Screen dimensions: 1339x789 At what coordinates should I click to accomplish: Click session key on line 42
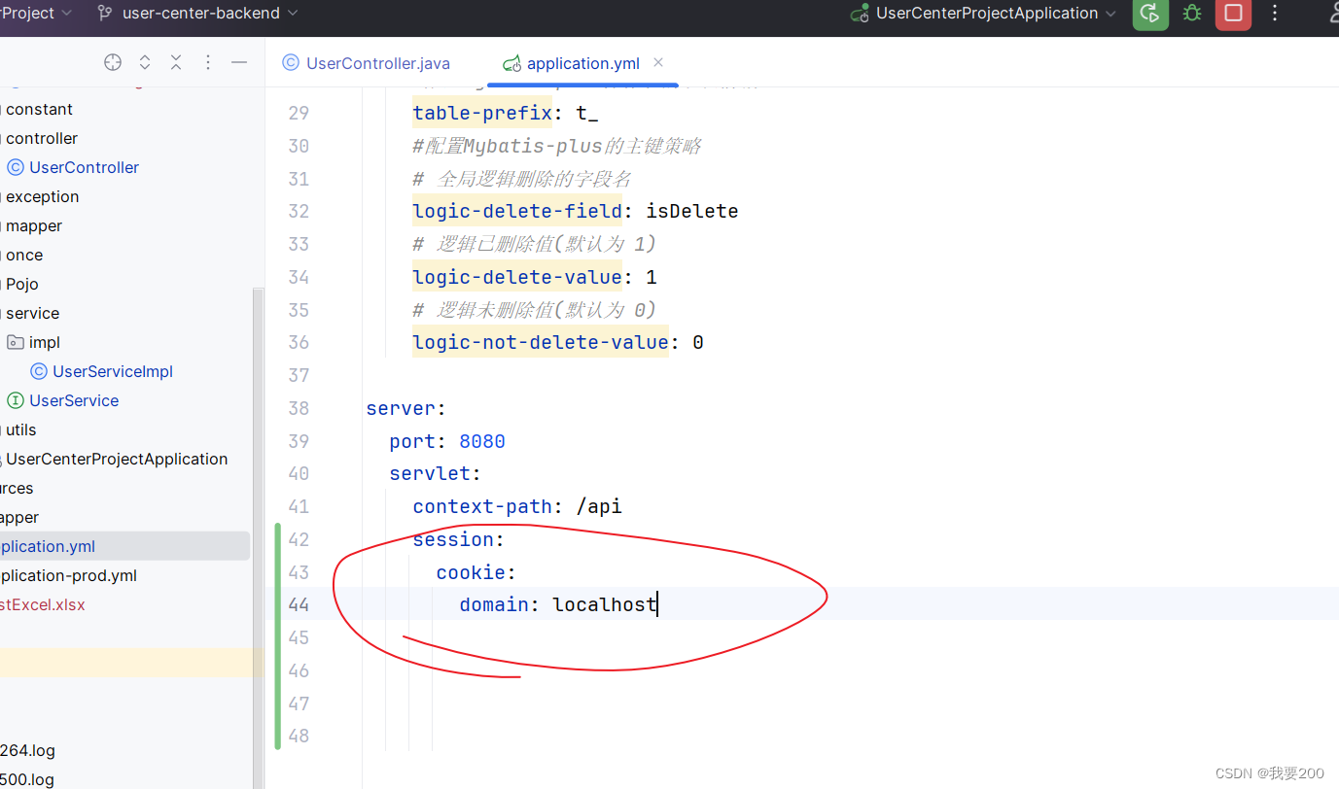click(x=453, y=539)
